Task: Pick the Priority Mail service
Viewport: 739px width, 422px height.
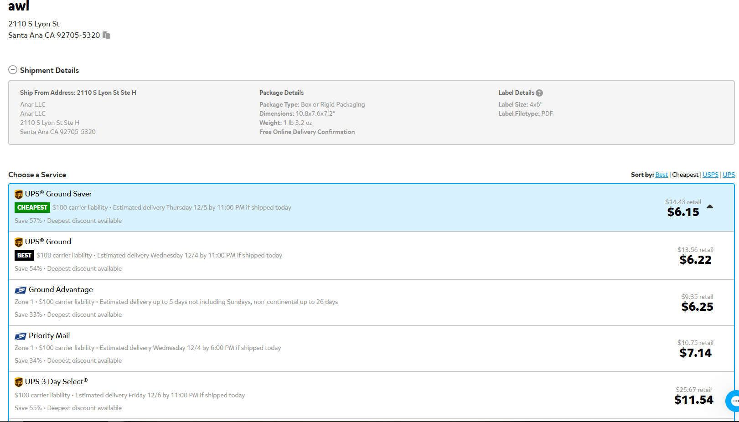Action: [x=372, y=349]
